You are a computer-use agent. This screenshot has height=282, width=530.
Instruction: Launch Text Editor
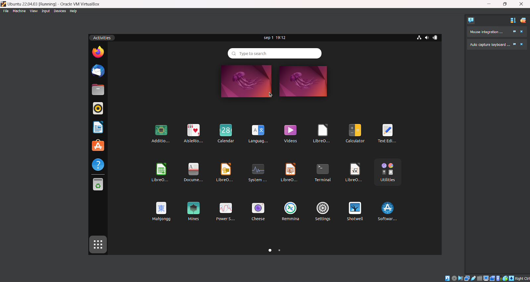coord(387,133)
